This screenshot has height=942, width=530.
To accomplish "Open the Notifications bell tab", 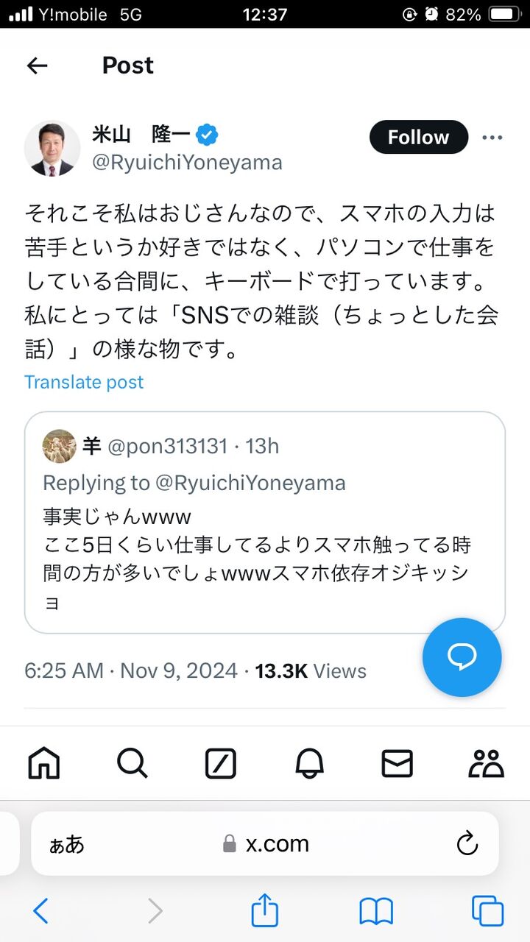I will point(309,764).
